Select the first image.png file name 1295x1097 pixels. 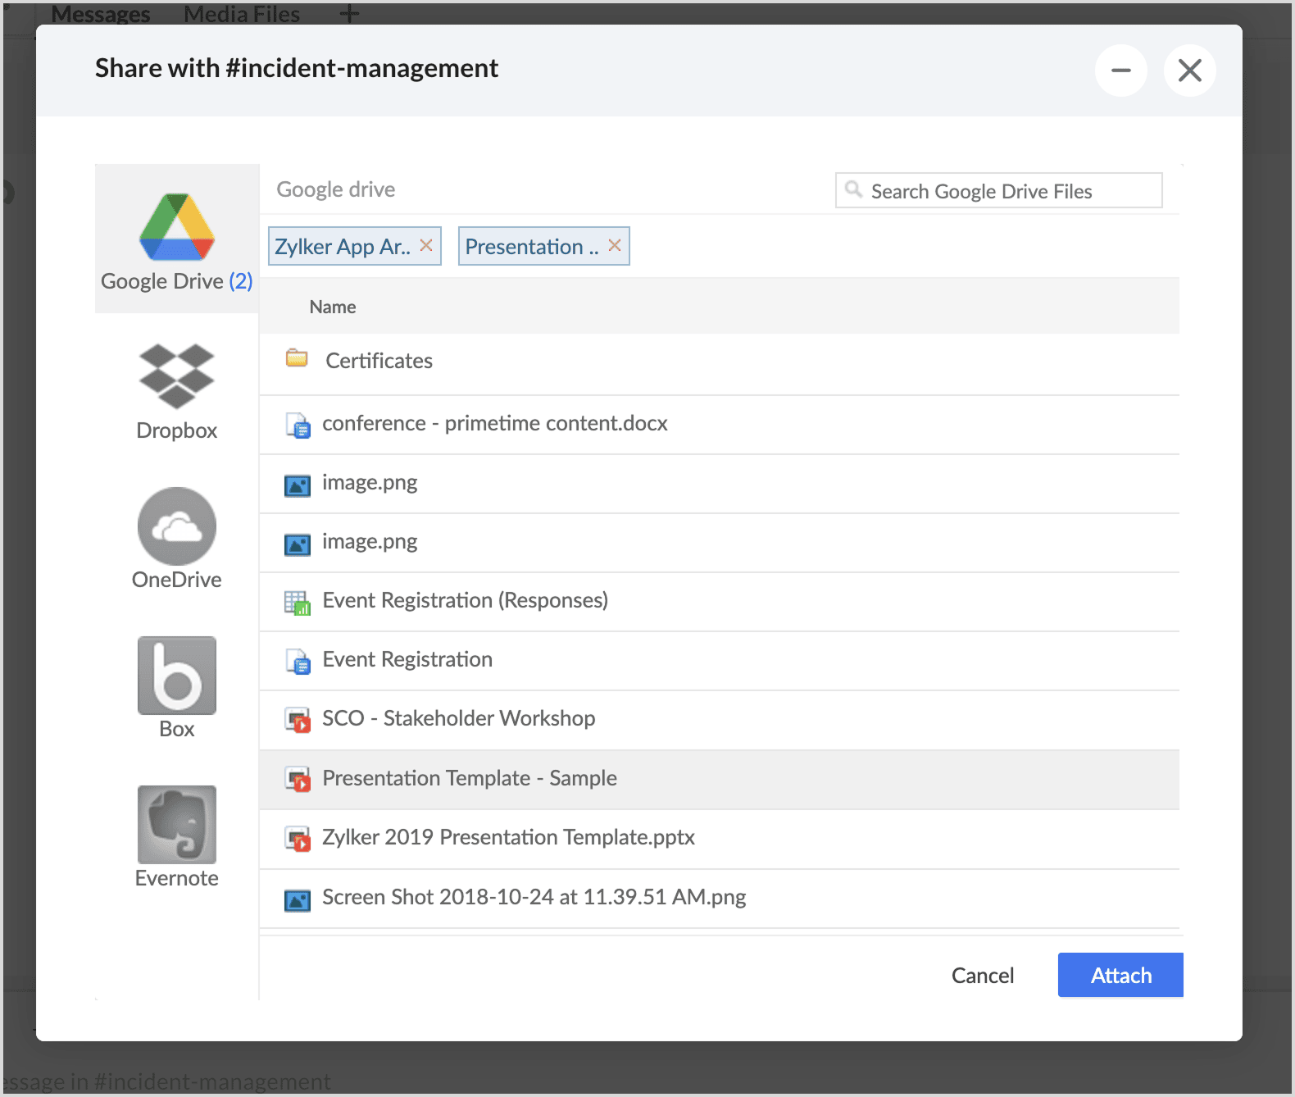pyautogui.click(x=370, y=483)
